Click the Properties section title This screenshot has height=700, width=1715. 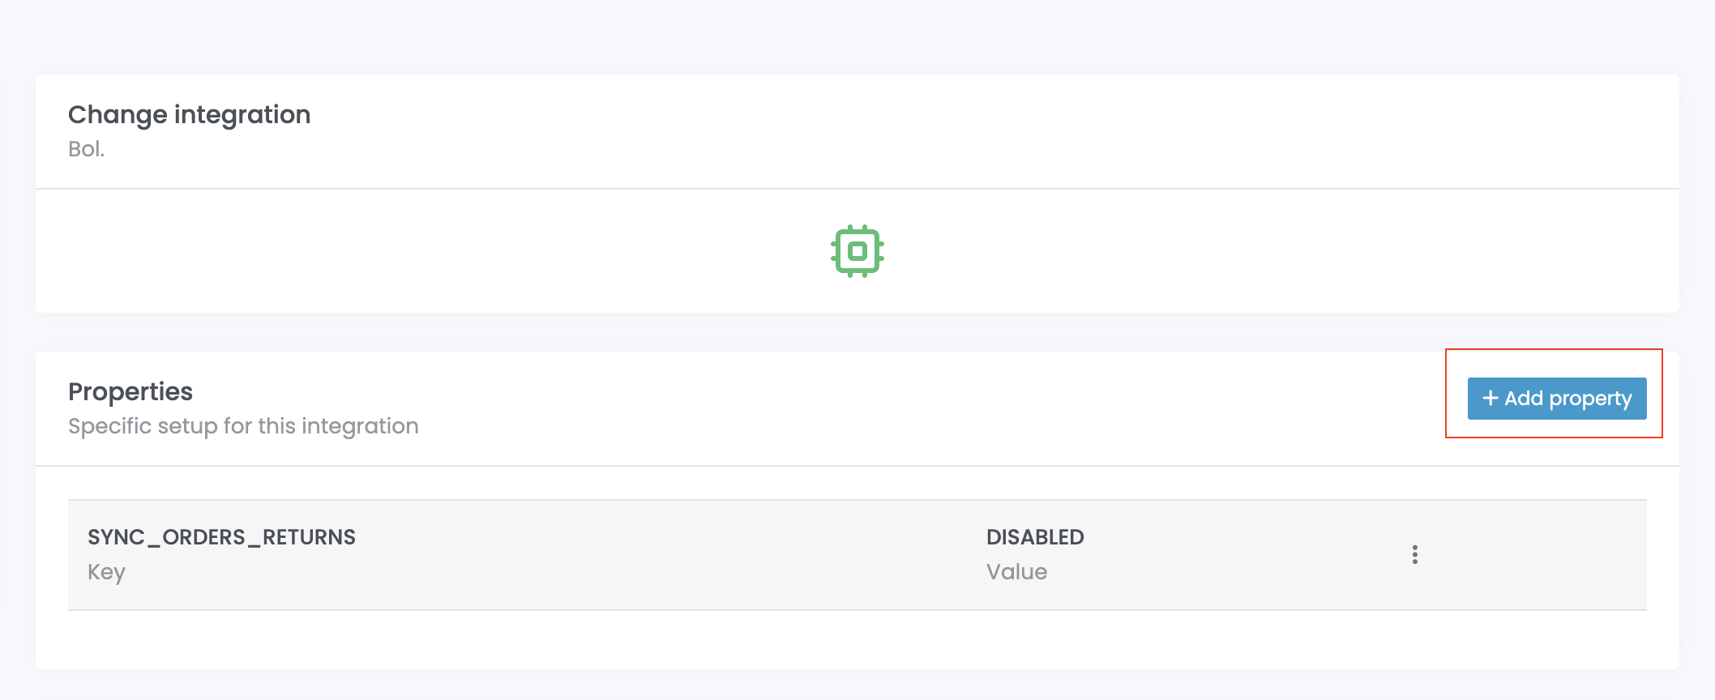130,392
